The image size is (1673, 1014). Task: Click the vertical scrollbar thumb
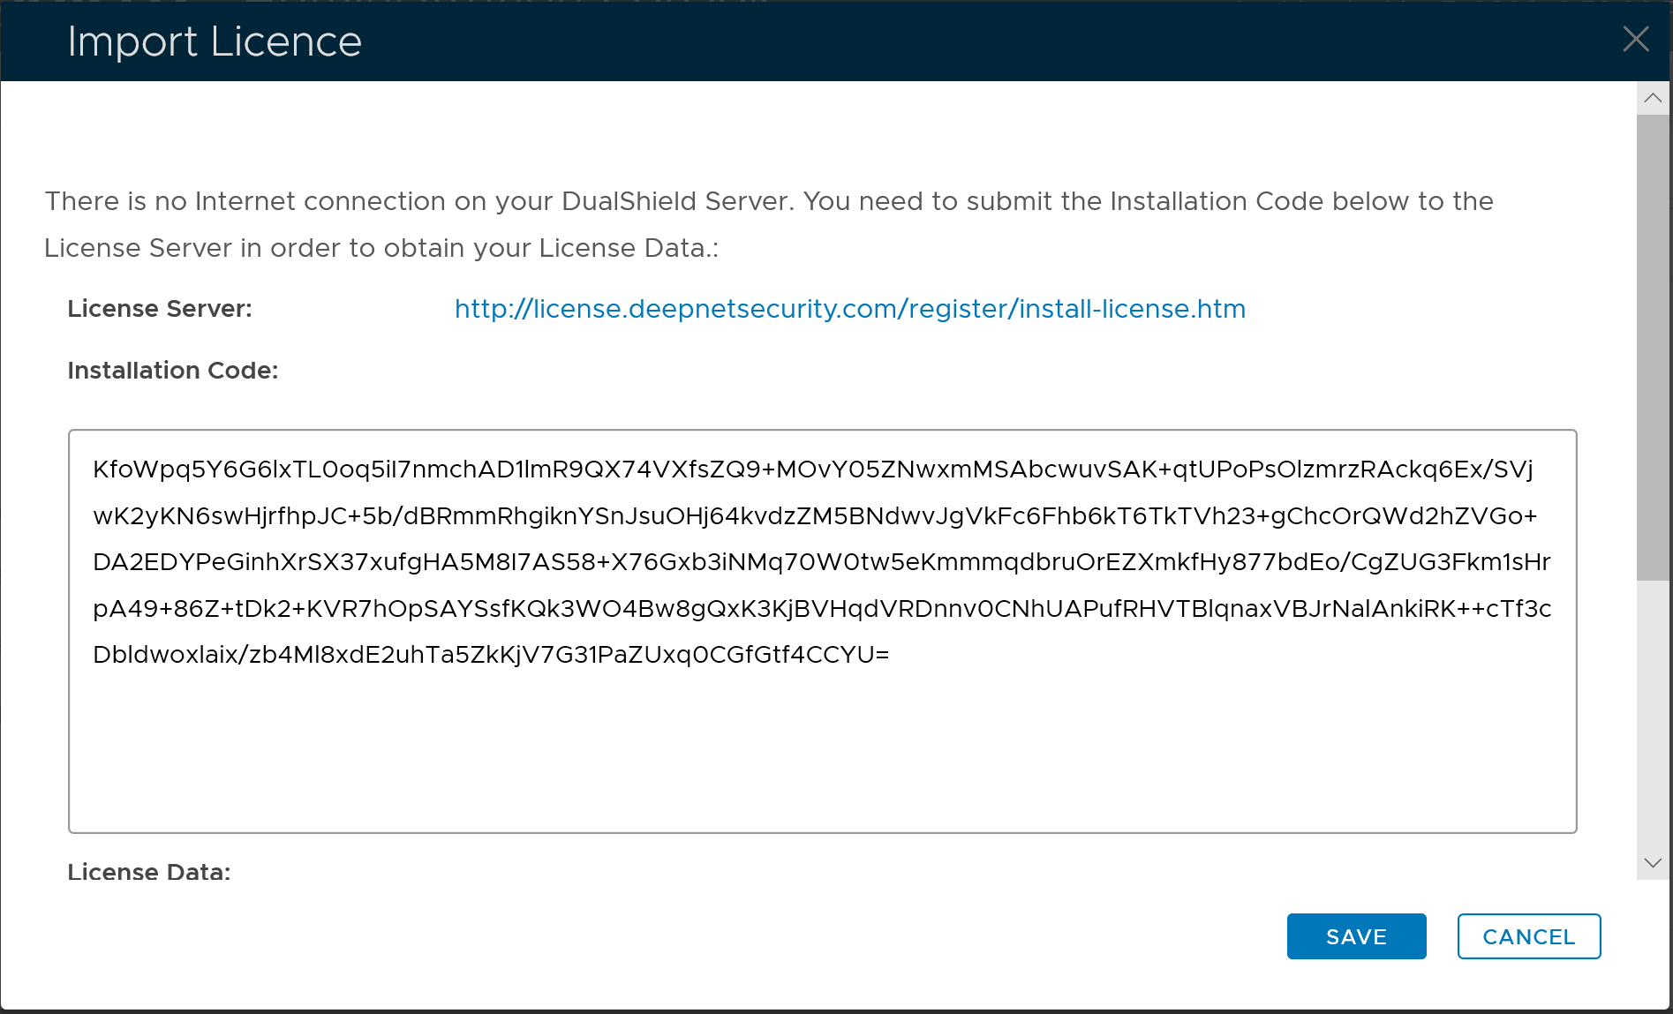pyautogui.click(x=1653, y=347)
